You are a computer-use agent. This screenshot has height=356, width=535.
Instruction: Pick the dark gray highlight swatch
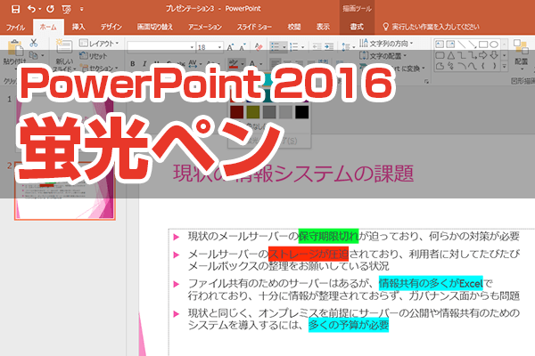point(269,112)
